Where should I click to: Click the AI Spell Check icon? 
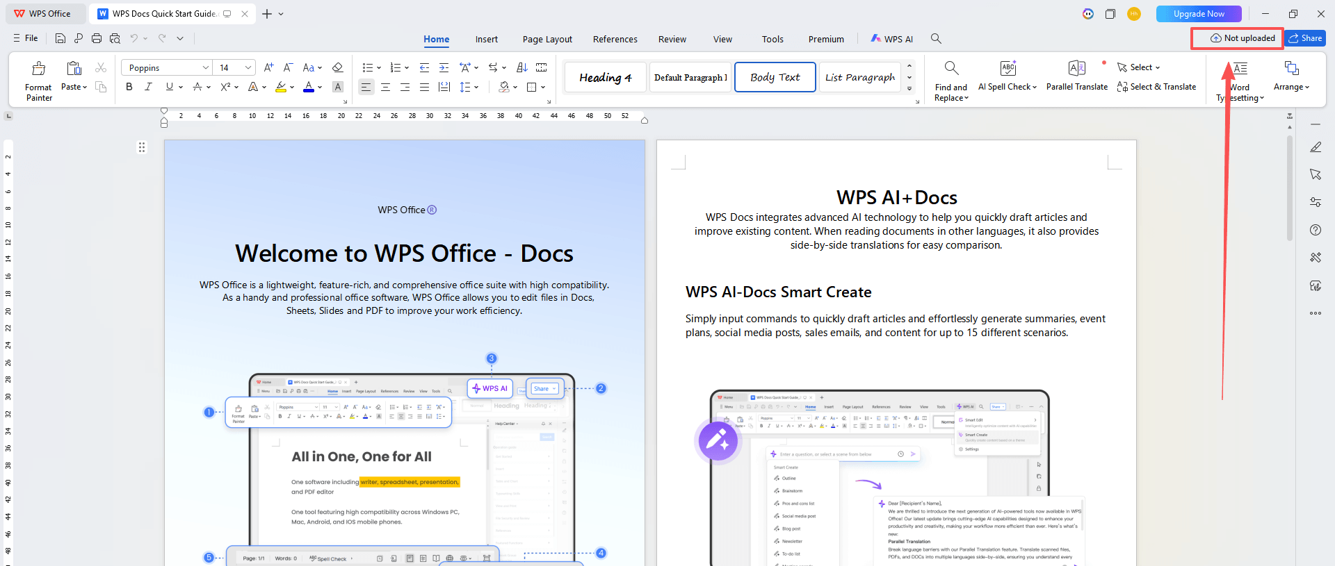(1008, 69)
